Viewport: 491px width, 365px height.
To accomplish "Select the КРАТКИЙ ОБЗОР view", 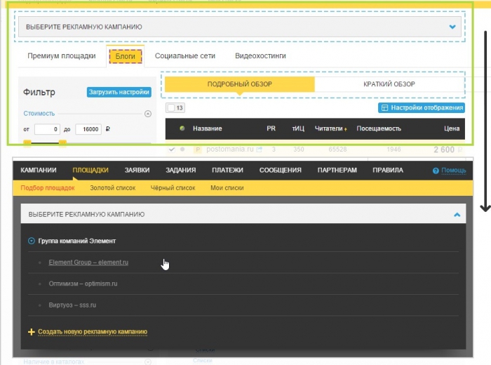I will 389,84.
